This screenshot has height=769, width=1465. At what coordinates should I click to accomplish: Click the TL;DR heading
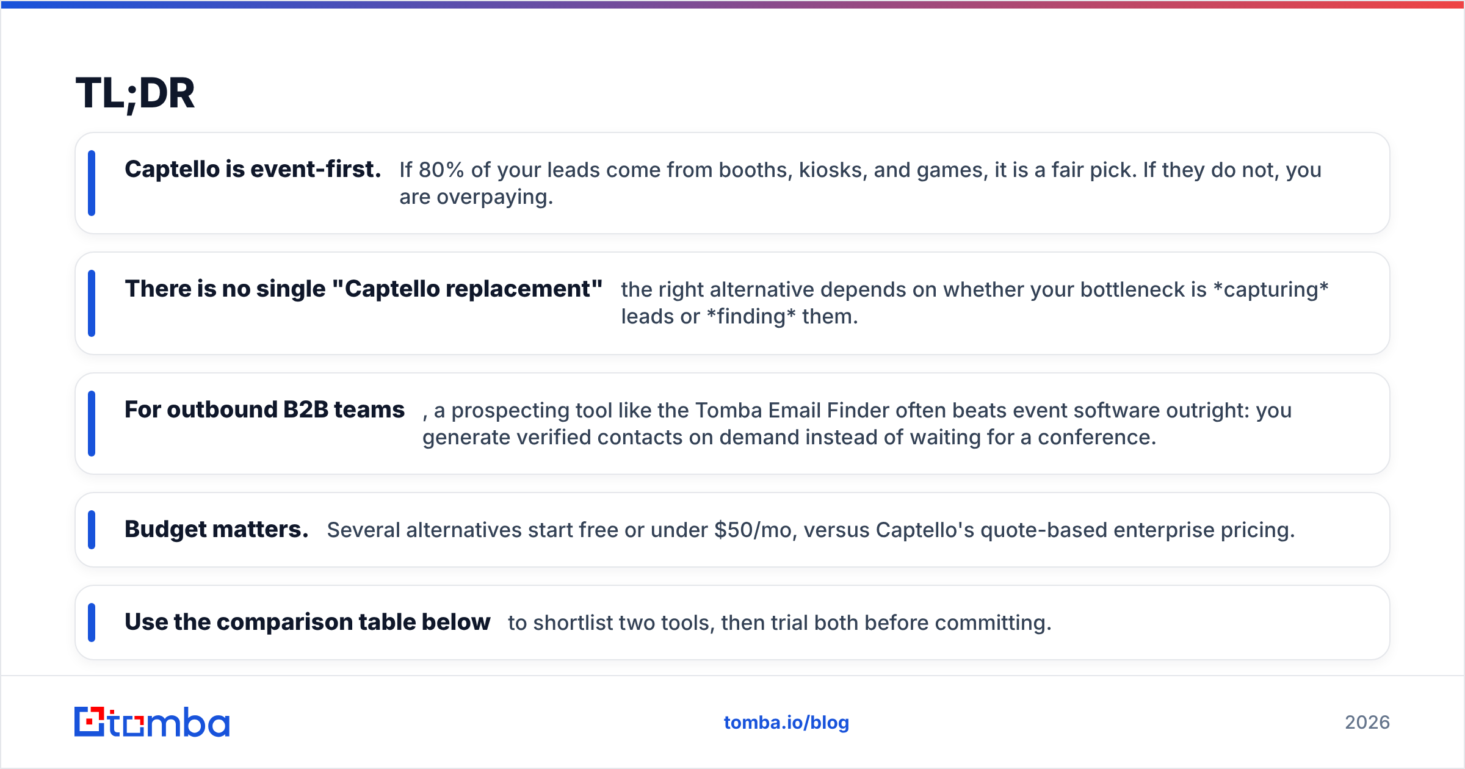tap(135, 94)
